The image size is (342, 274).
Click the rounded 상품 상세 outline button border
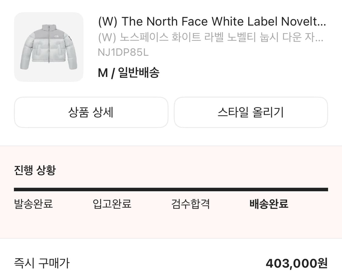pos(91,98)
